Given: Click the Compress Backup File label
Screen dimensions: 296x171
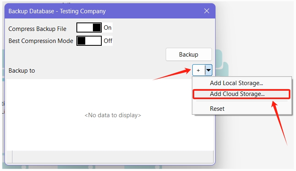Looking at the screenshot, I should (x=37, y=28).
